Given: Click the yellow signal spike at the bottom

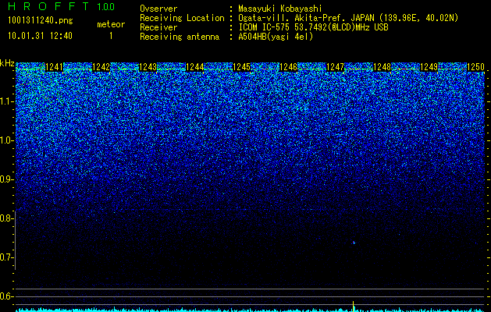Looking at the screenshot, I should pos(353,306).
